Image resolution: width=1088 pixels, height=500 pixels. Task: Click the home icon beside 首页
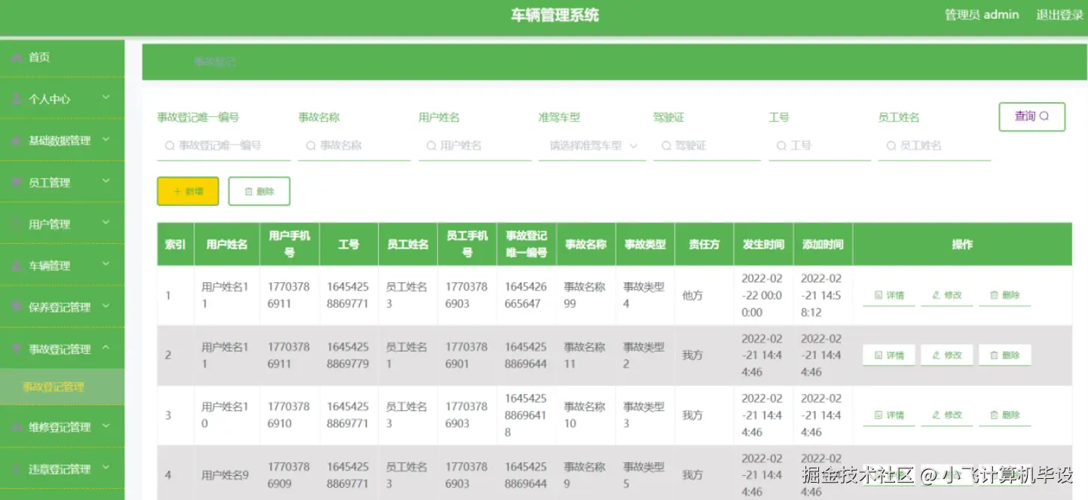tap(17, 57)
